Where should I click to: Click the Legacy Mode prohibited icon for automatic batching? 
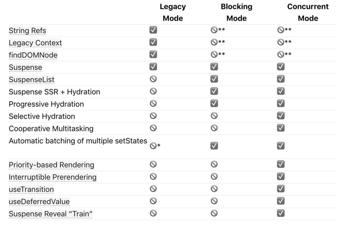[153, 146]
